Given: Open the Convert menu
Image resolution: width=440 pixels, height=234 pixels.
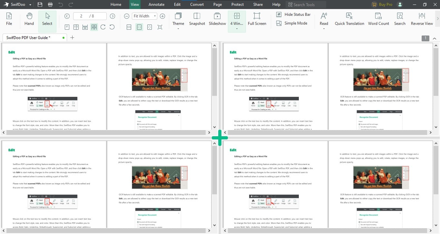Looking at the screenshot, I should pyautogui.click(x=197, y=4).
